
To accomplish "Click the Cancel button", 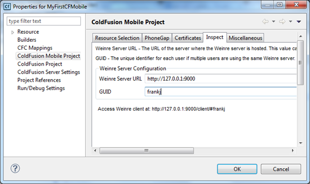I will (x=281, y=169).
